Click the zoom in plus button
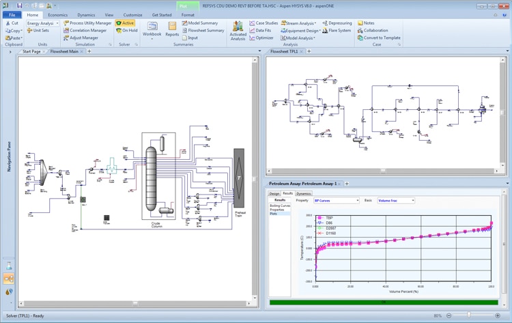Image resolution: width=512 pixels, height=323 pixels. (498, 315)
